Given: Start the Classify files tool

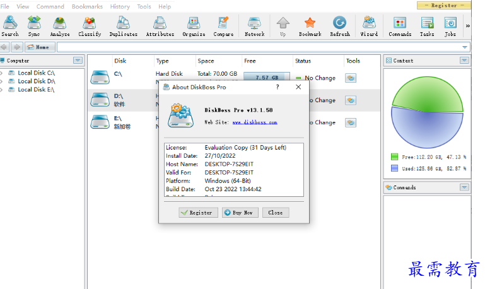Looking at the screenshot, I should pyautogui.click(x=90, y=27).
